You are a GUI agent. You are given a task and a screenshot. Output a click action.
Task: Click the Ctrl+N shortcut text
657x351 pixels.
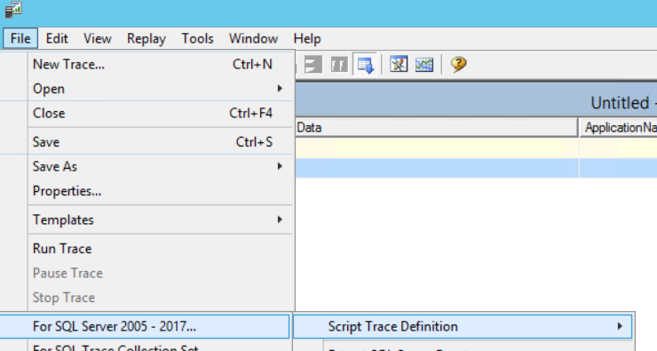252,64
